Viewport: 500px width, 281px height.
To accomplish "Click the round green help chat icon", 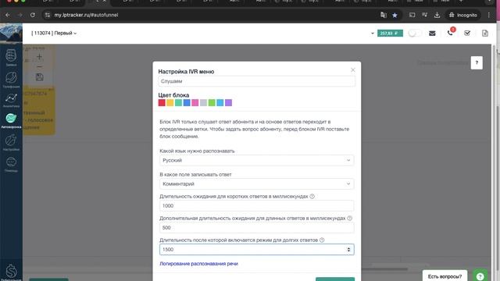I will tap(480, 276).
